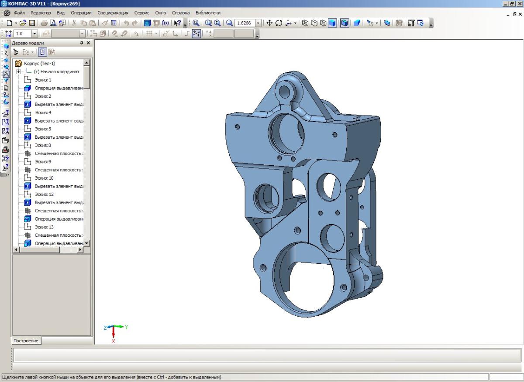The height and width of the screenshot is (382, 524).
Task: Open the zoom scale 1.6266 dropdown
Action: tap(258, 23)
